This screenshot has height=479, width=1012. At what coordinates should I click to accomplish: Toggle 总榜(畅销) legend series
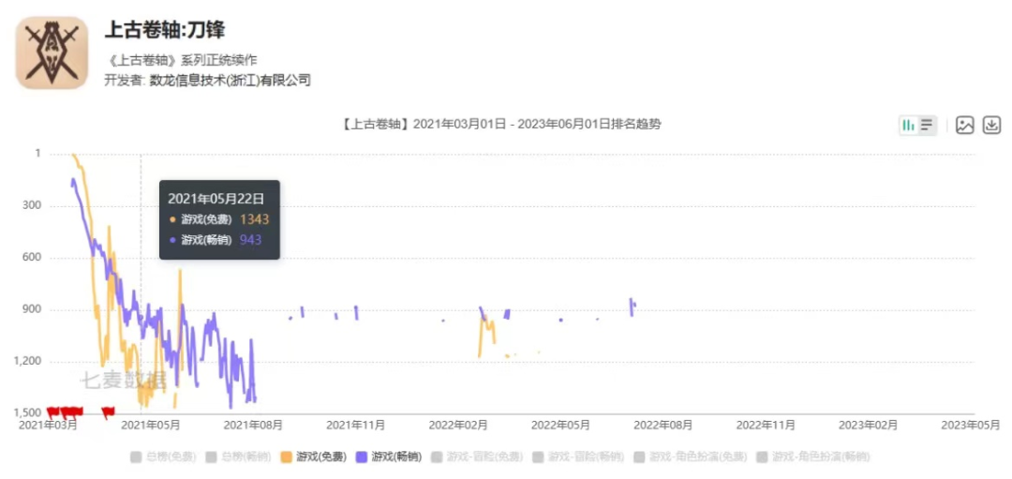point(239,457)
